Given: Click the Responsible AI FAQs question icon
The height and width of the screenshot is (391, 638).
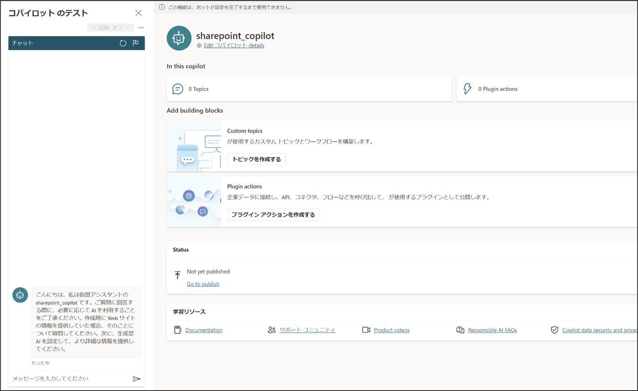Looking at the screenshot, I should click(x=460, y=330).
